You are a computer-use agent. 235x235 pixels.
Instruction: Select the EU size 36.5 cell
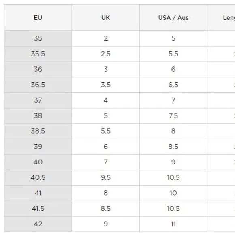(x=38, y=85)
